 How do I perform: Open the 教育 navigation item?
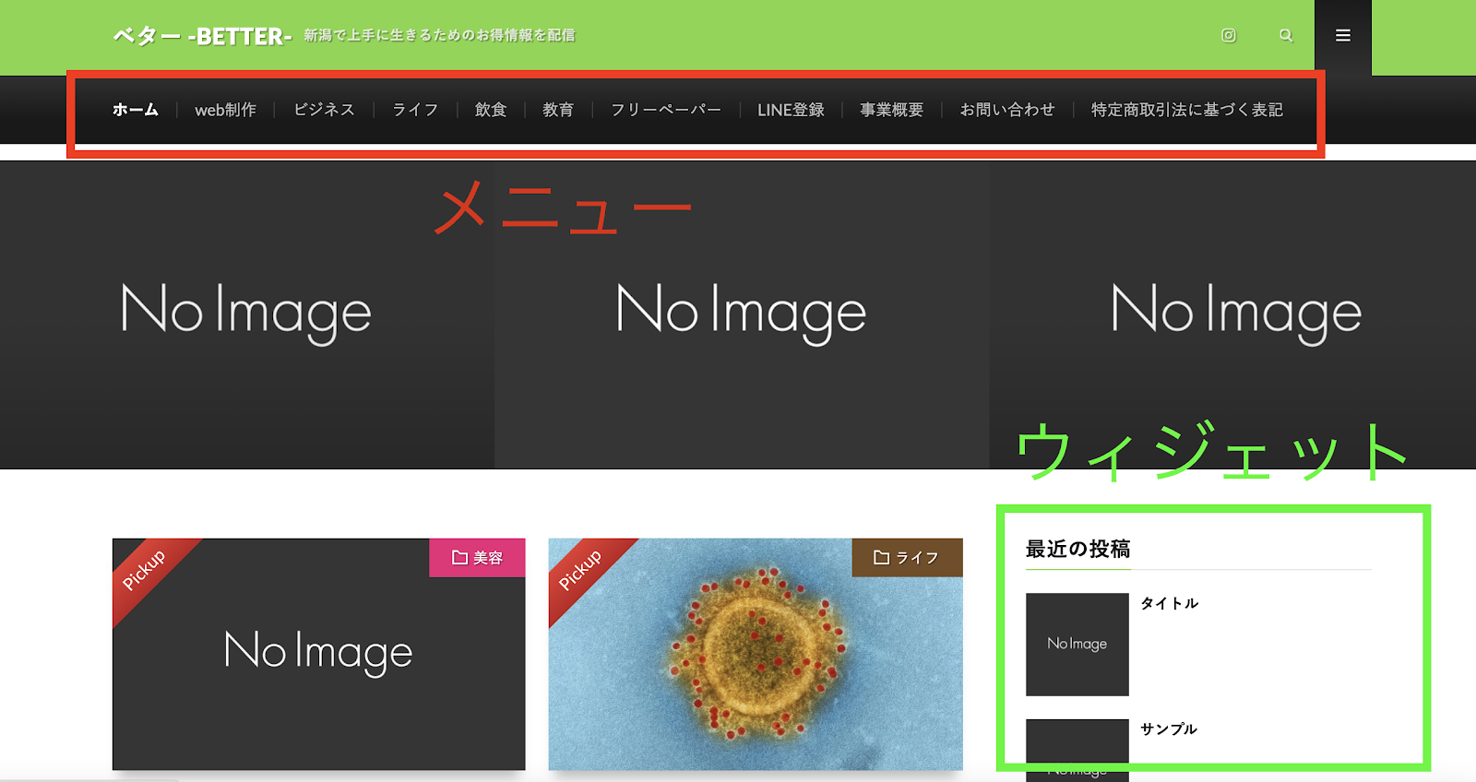point(558,110)
